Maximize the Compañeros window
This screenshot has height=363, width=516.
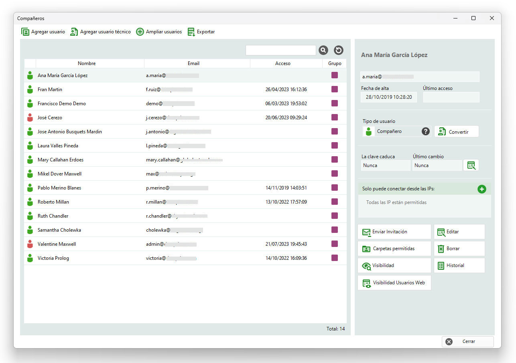473,18
